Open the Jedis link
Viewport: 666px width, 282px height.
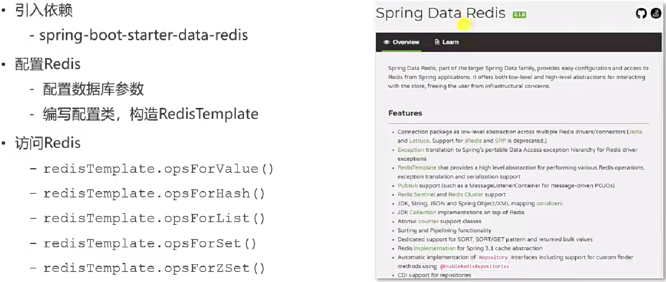pos(635,132)
